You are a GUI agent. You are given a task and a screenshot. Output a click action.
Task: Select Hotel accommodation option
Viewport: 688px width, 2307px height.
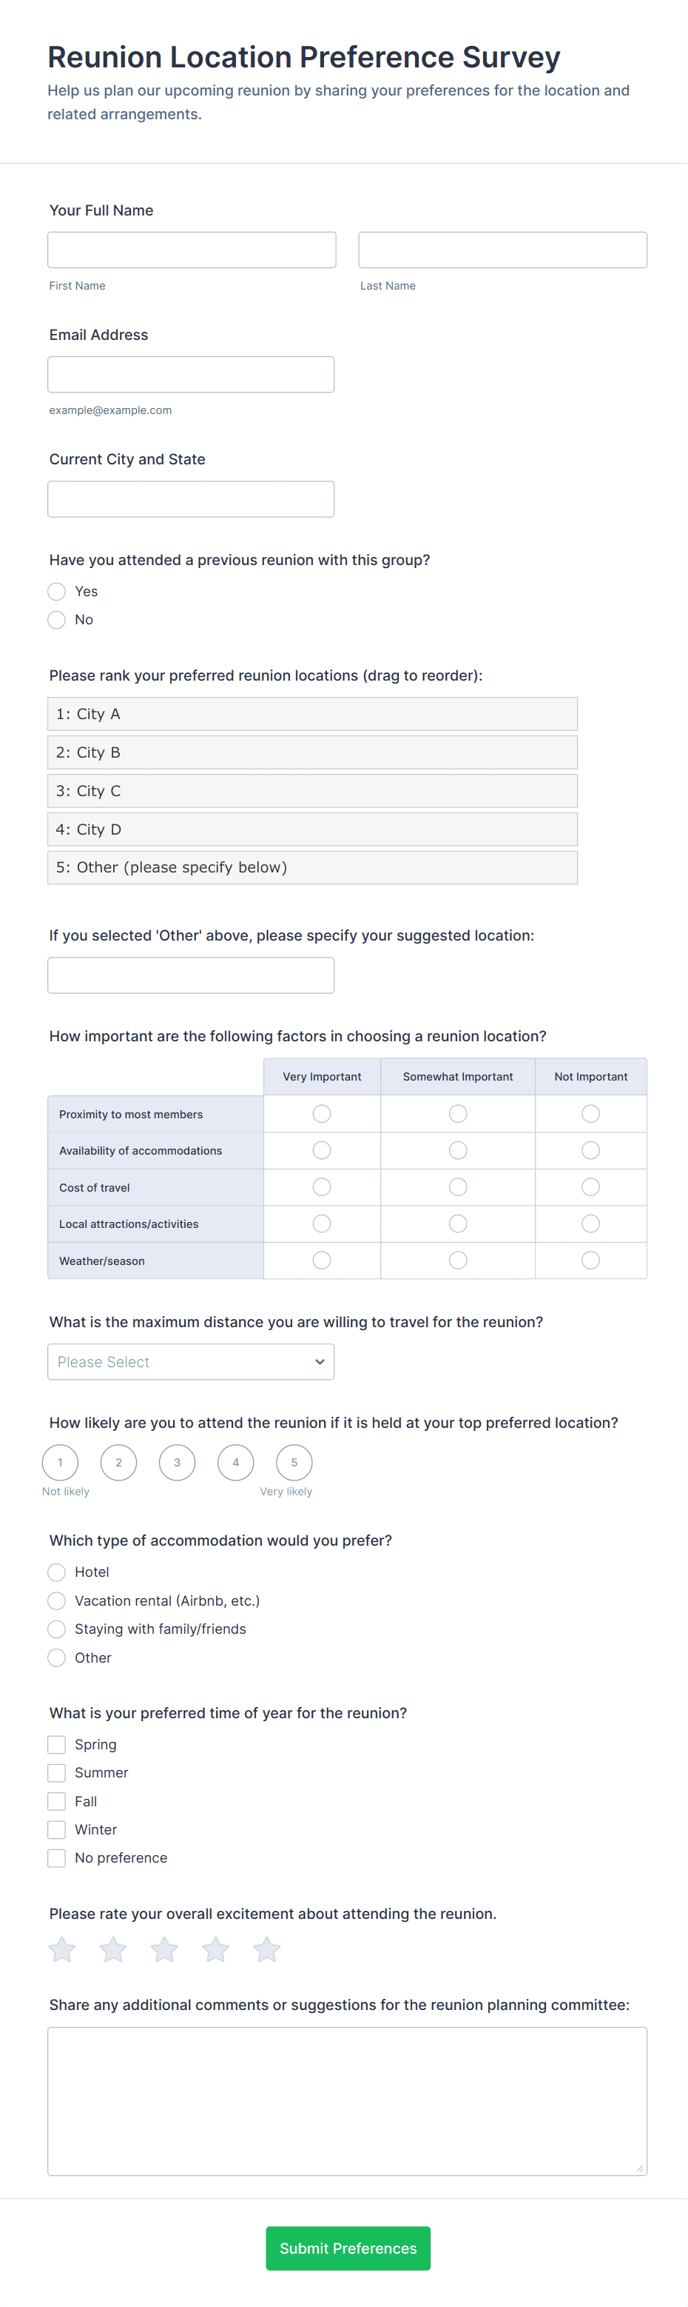[56, 1572]
